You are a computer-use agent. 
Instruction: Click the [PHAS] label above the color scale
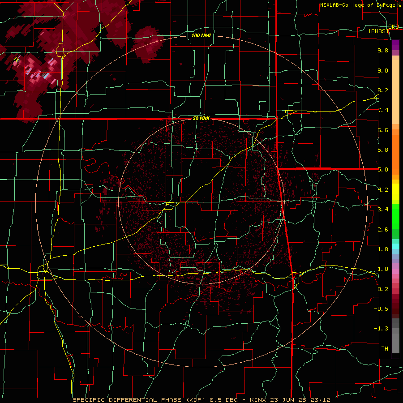tap(378, 31)
